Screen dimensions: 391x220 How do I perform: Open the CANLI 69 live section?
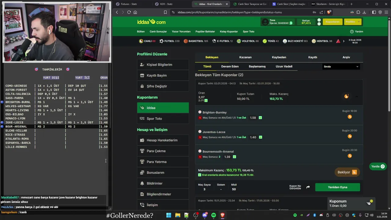[x=147, y=41]
